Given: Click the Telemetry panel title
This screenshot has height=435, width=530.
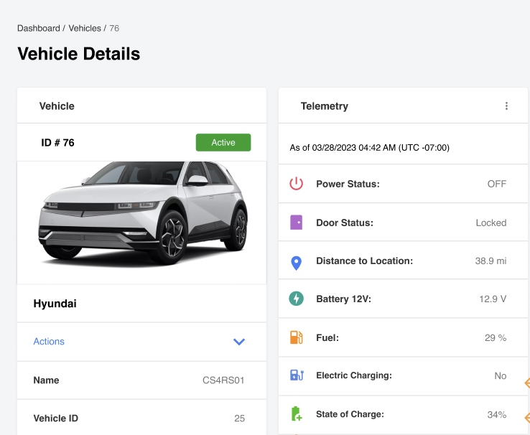Looking at the screenshot, I should pyautogui.click(x=324, y=106).
